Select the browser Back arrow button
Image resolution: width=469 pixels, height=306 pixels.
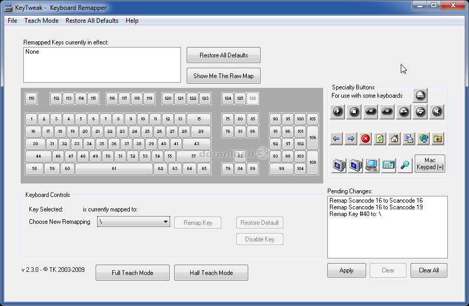[337, 139]
